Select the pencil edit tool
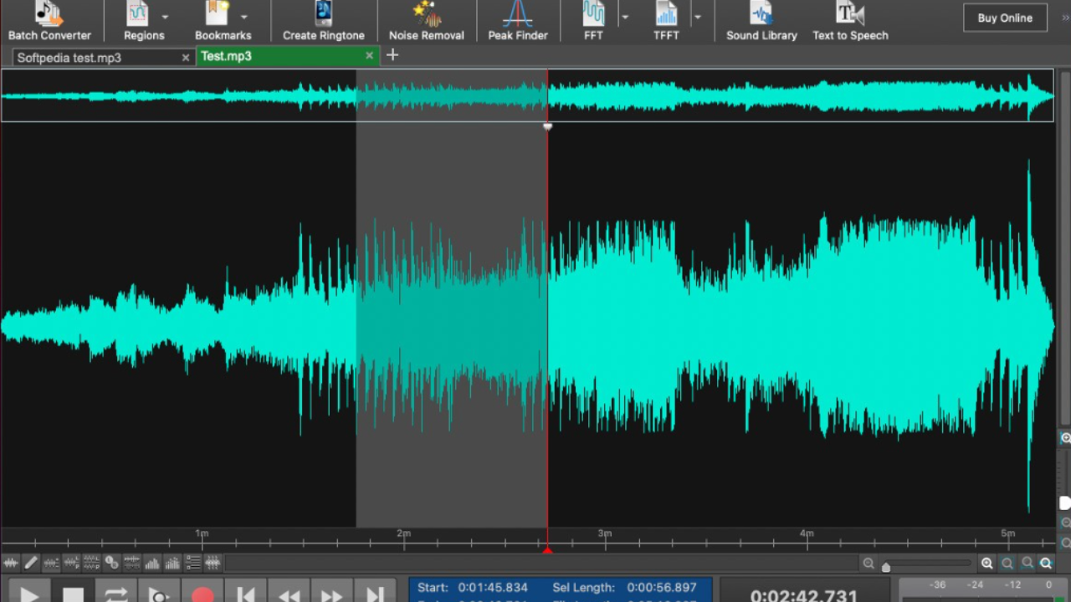 tap(31, 563)
